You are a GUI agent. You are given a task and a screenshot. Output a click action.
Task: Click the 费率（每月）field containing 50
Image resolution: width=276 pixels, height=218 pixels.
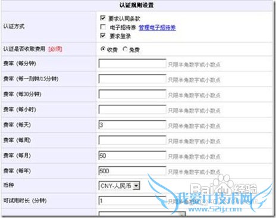coord(132,155)
